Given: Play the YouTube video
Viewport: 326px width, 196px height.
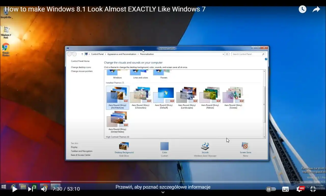Looking at the screenshot, I should click(15, 189).
